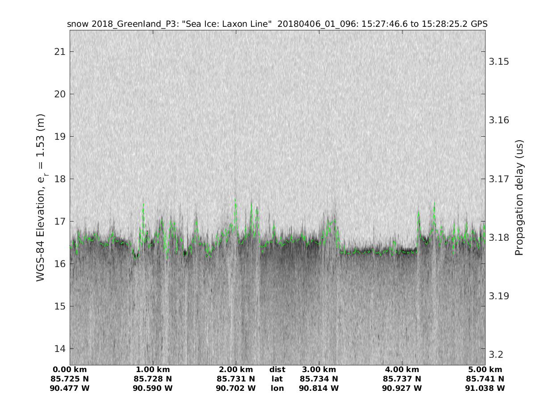Select the 85.728 N latitude label
536x402 pixels.
point(153,379)
